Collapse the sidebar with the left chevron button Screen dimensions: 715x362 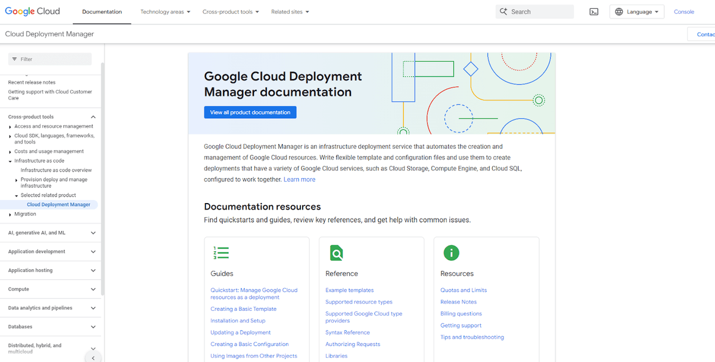[93, 357]
